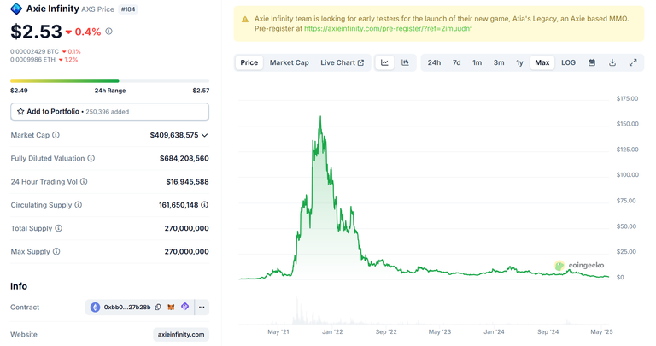
Task: Click the Axie Infinity logo icon
Action: (16, 9)
